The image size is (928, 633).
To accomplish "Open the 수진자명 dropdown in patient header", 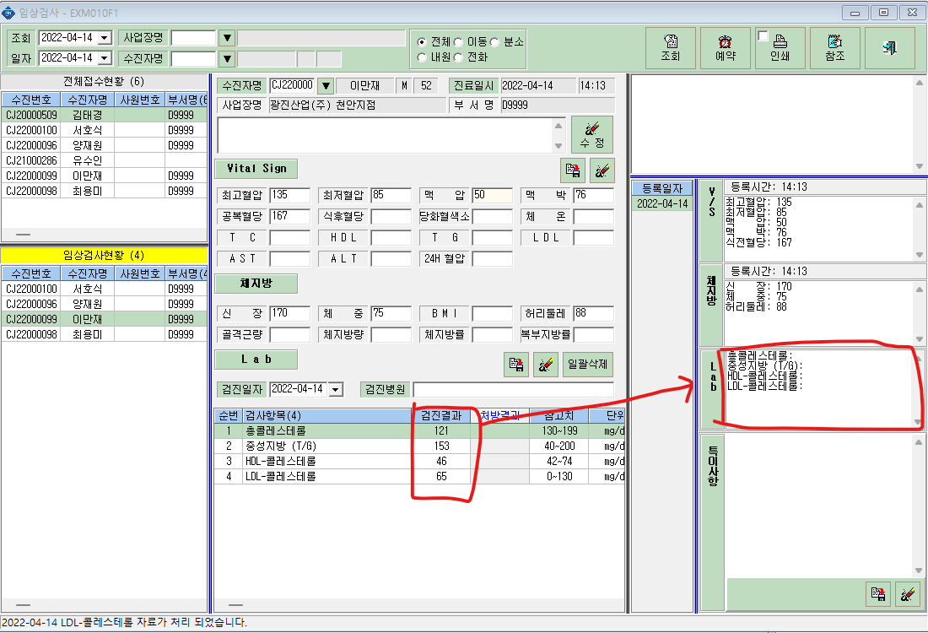I will (x=326, y=86).
